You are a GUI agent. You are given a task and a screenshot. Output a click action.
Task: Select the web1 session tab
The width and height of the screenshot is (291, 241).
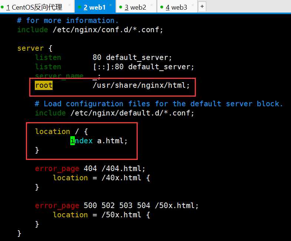click(x=95, y=7)
